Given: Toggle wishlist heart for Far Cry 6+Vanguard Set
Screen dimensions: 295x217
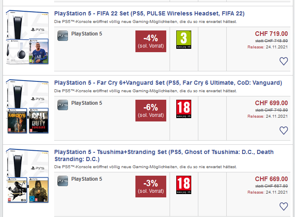Looking at the screenshot, I should click(x=284, y=131).
